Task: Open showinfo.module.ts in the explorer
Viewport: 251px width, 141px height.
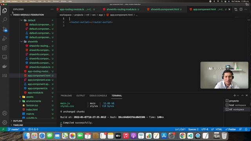Action: 40,67
